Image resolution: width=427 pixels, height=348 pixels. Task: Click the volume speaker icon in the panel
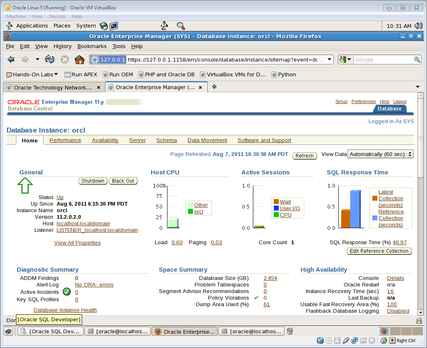(418, 26)
